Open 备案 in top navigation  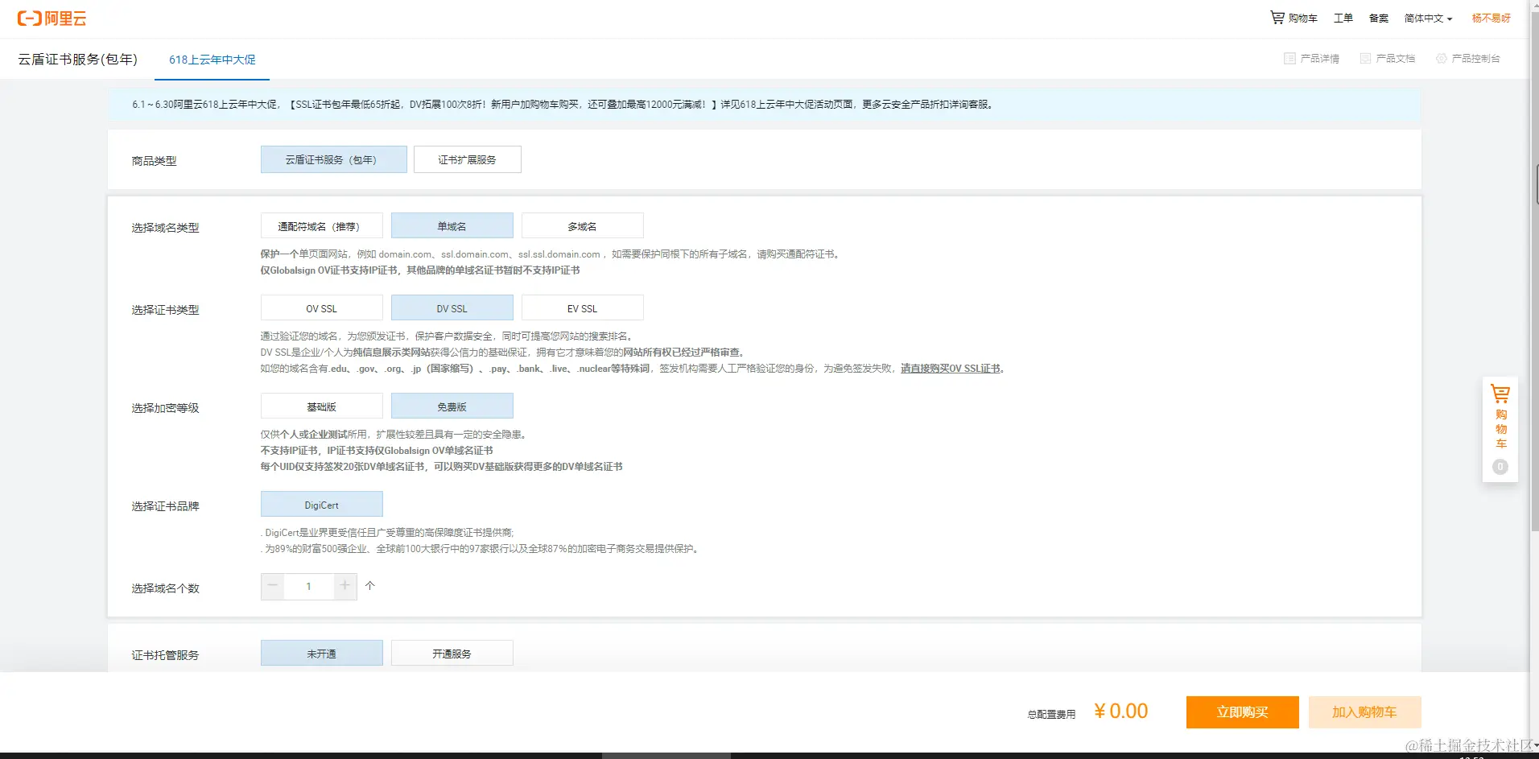click(x=1378, y=18)
